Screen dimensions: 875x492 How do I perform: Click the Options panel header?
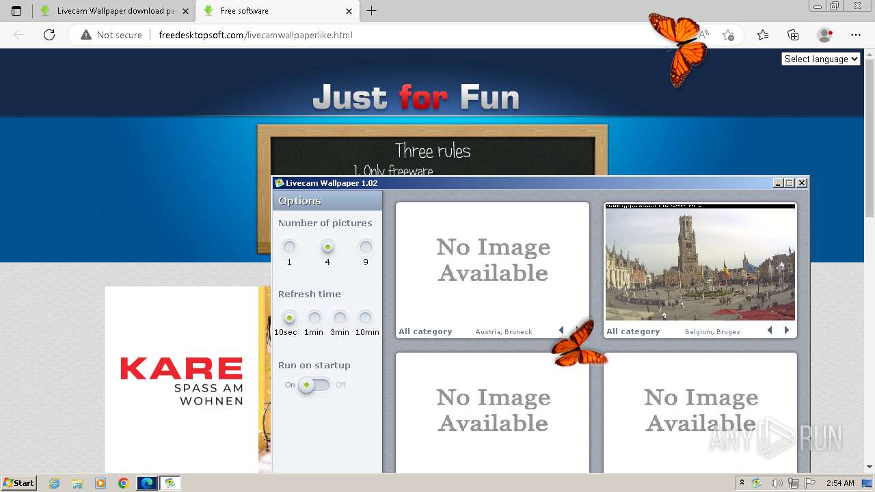click(327, 200)
